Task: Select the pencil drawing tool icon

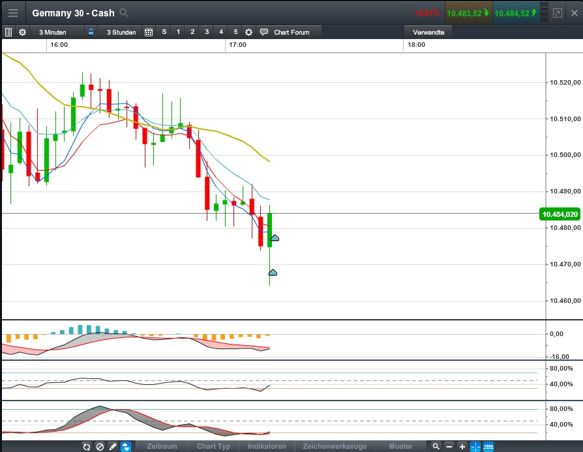Action: click(112, 447)
